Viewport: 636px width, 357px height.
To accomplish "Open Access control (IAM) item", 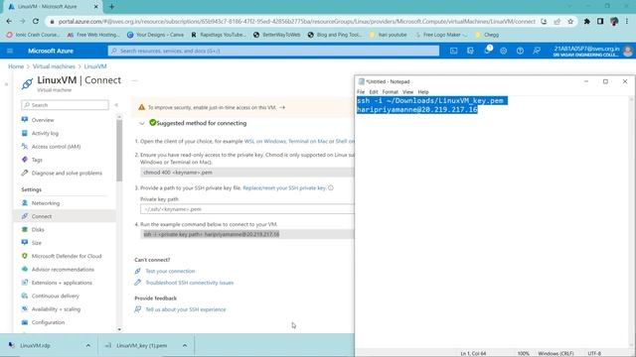I will point(56,147).
